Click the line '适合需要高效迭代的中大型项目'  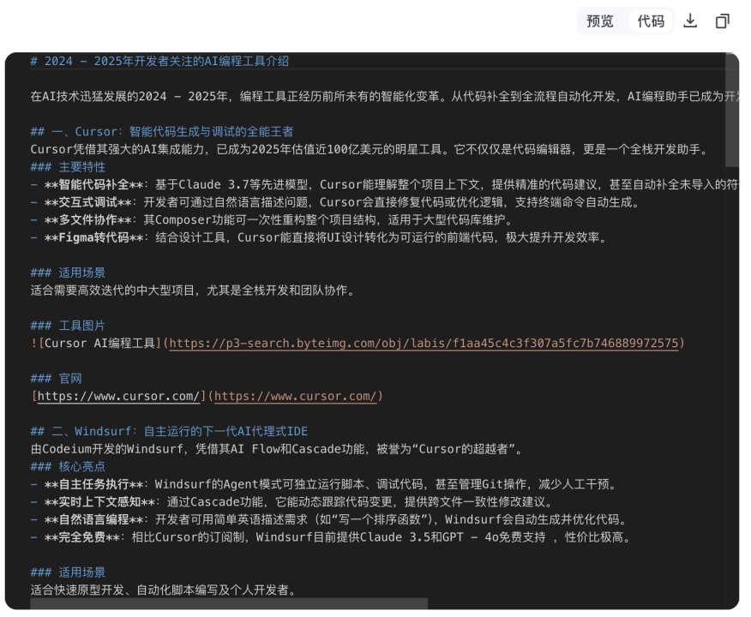[x=194, y=291]
